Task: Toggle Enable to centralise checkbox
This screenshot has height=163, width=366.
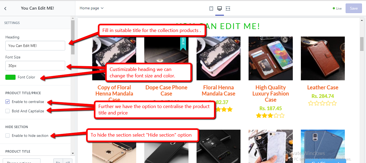Action: click(x=8, y=102)
